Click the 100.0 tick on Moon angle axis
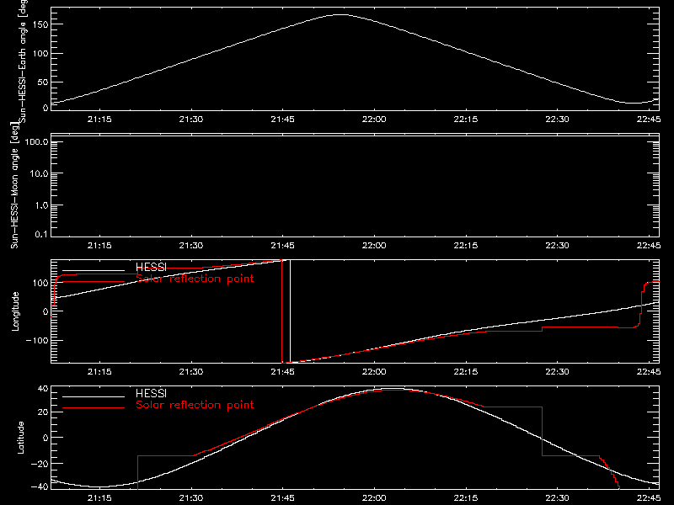Image resolution: width=674 pixels, height=505 pixels. coord(36,141)
